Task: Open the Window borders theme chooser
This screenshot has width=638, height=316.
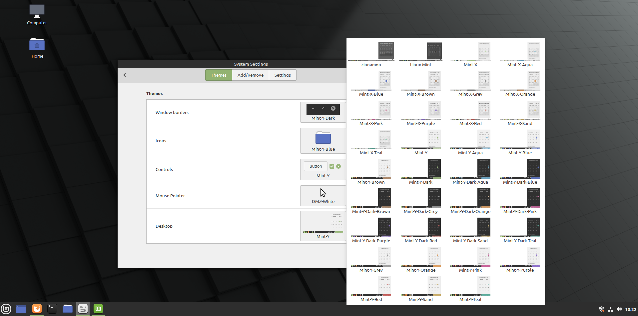Action: click(323, 112)
